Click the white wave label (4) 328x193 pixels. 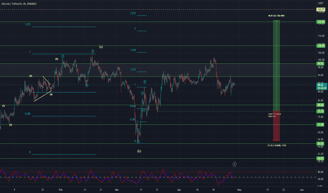point(51,94)
